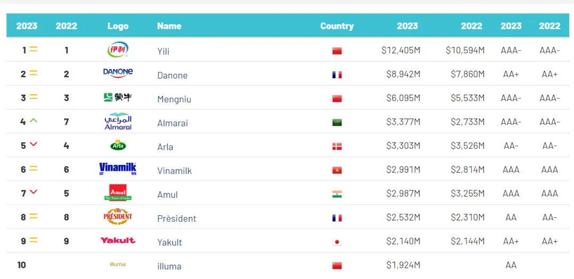Open the Danone brand name link

click(x=172, y=75)
